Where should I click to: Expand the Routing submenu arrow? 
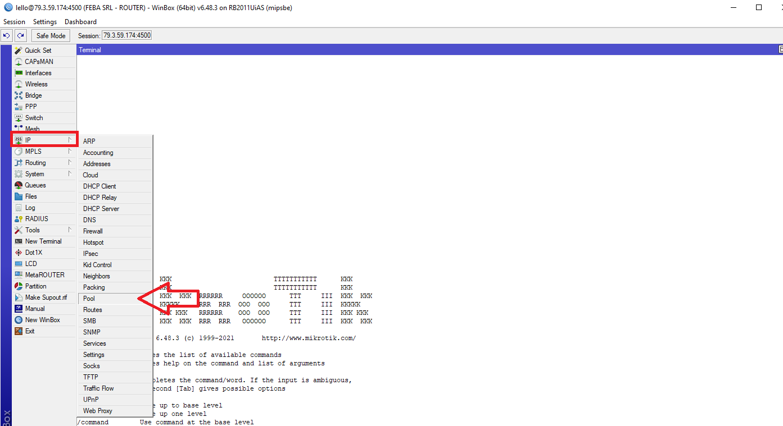click(70, 162)
